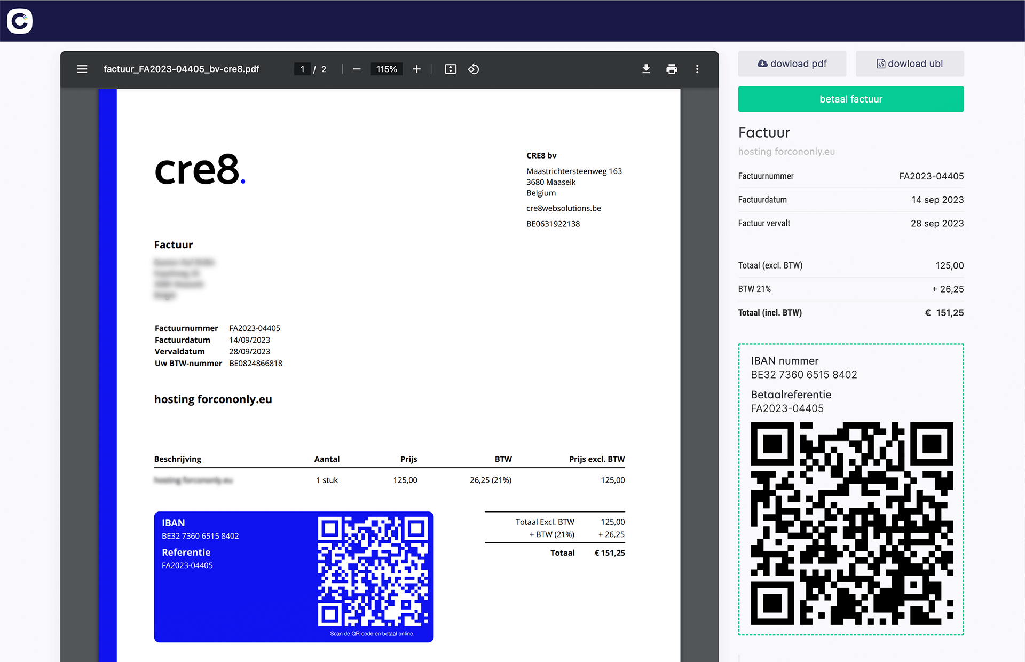Screen dimensions: 1025x662
Task: Select sidebar IBAN BE32 7360 6515 8402
Action: click(804, 375)
